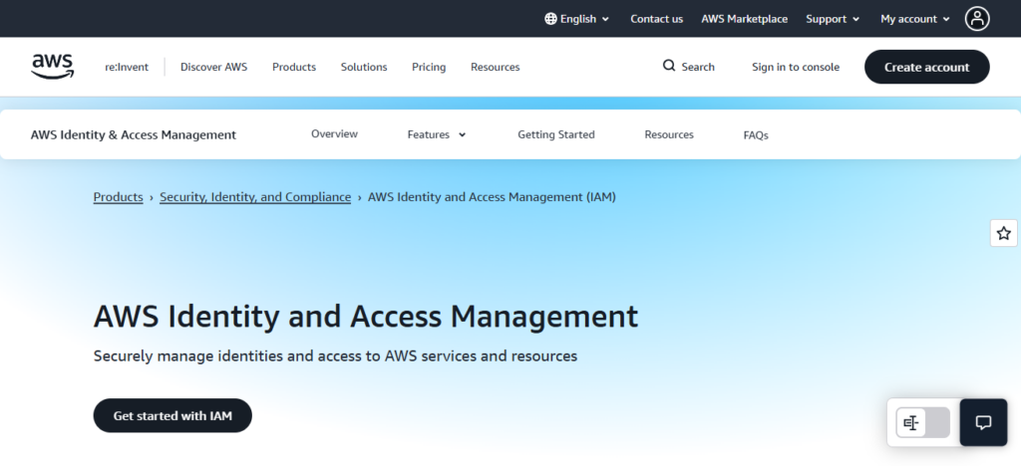The height and width of the screenshot is (466, 1021).
Task: Expand the Features submenu
Action: tap(437, 134)
